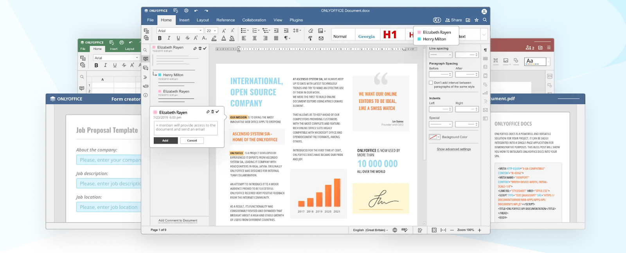Toggle track changes in status bar
Viewport: 626px width, 253px height.
tap(420, 230)
